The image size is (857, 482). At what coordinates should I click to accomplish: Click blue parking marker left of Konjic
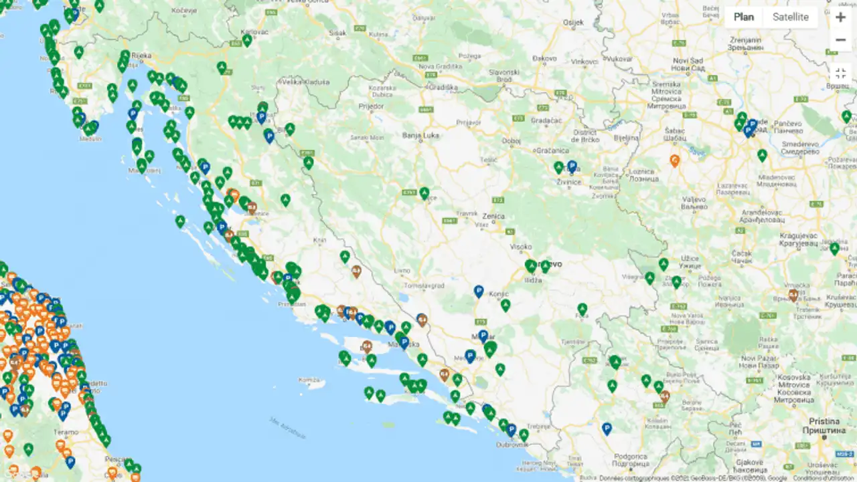click(x=479, y=291)
